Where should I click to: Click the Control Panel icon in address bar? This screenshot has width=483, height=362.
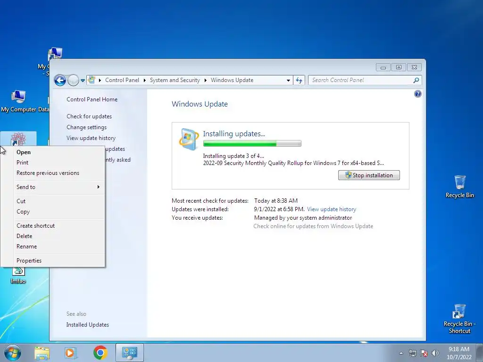click(x=92, y=80)
